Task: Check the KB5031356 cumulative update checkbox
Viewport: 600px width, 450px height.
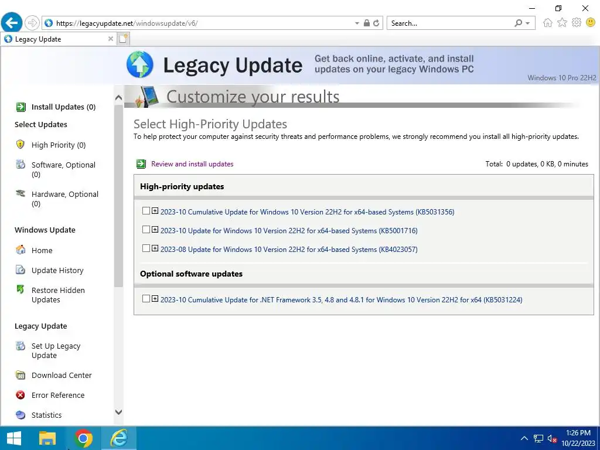Action: (146, 211)
